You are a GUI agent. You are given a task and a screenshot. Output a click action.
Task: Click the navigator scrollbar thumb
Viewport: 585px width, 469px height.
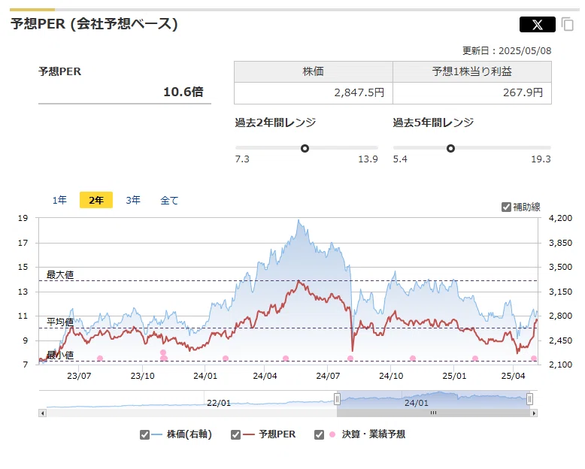pyautogui.click(x=433, y=413)
